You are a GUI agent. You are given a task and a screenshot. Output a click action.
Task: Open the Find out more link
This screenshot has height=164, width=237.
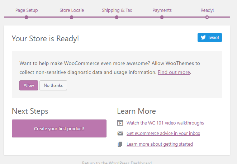[x=174, y=72]
